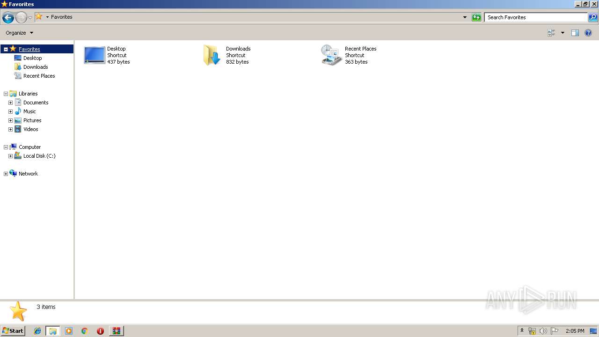Select Computer in the navigation pane

click(29, 147)
